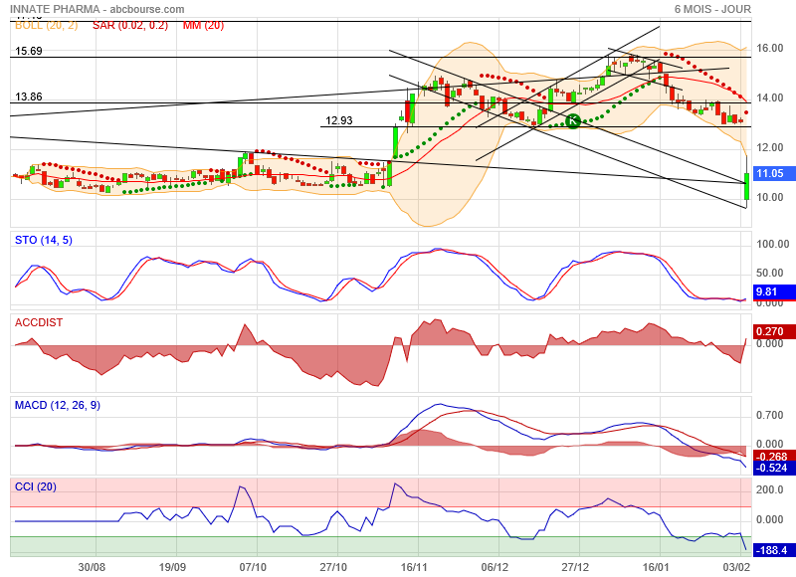This screenshot has height=577, width=796.
Task: Click the "MM (20)" legend label
Action: point(203,26)
